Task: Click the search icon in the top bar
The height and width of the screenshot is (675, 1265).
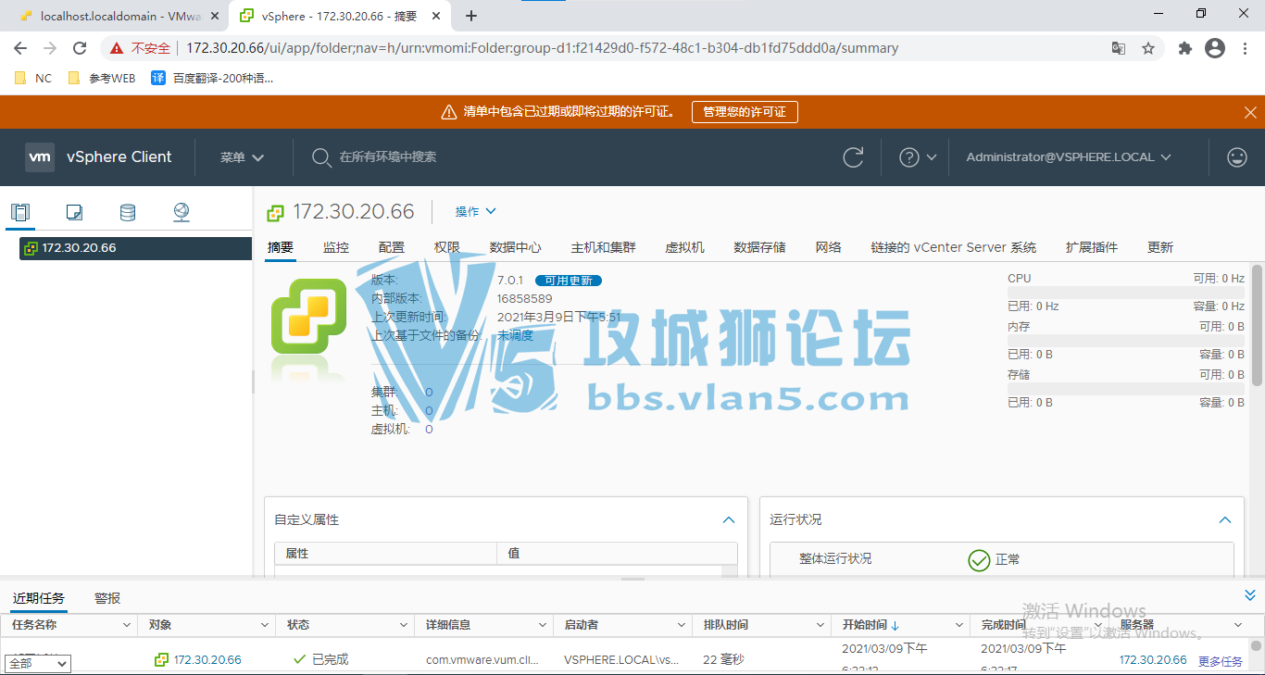Action: (321, 156)
